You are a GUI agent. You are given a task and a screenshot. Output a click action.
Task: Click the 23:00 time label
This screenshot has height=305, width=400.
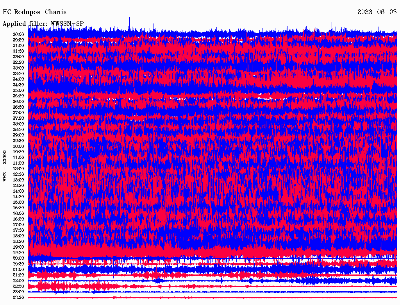point(18,292)
